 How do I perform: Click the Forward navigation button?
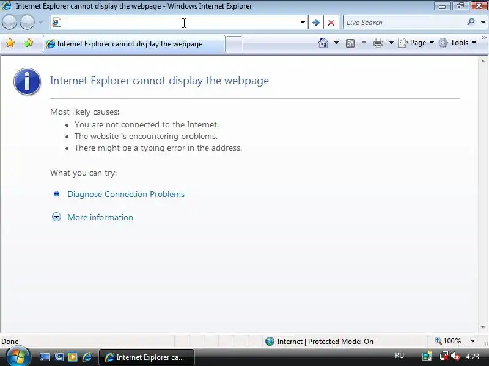point(27,23)
